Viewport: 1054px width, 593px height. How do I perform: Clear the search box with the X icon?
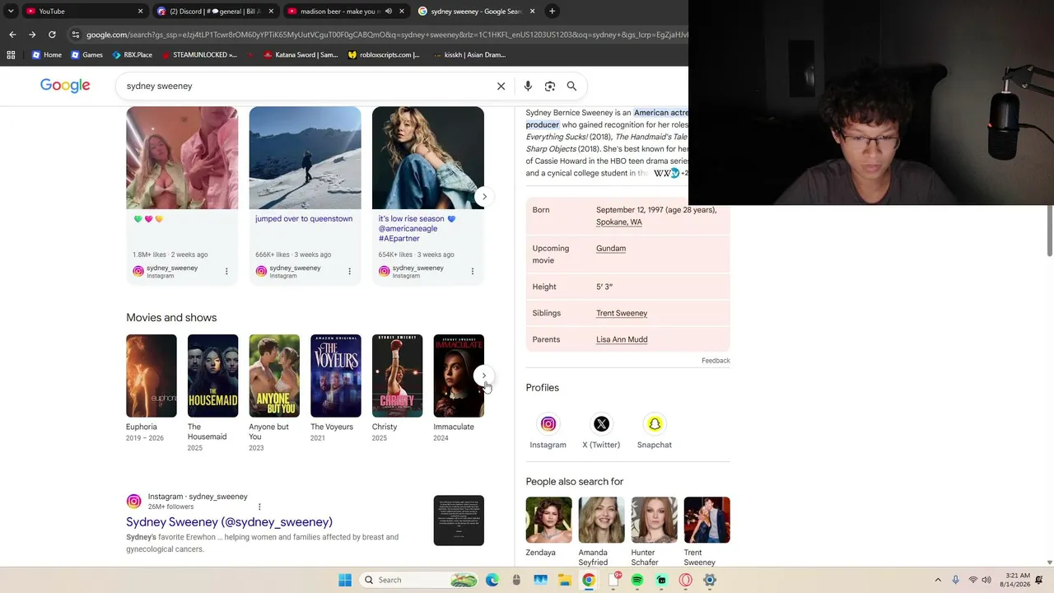[x=501, y=86]
